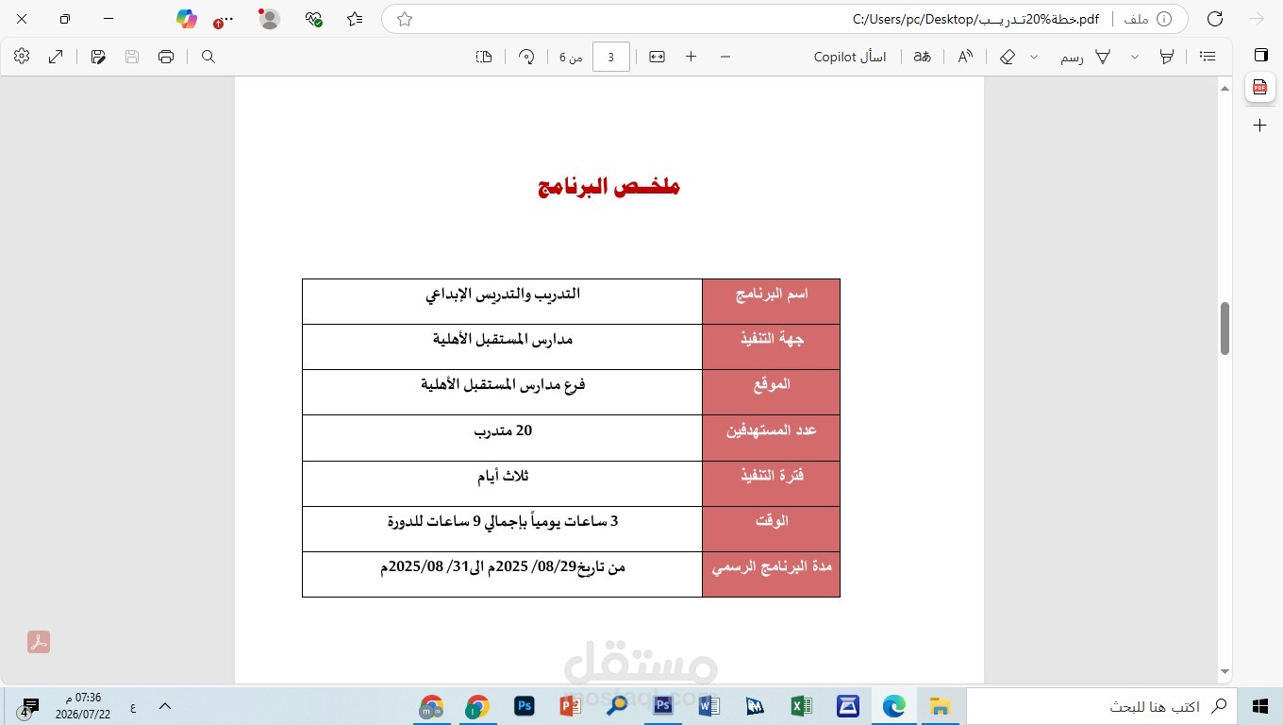Open browser essentials heart icon
Screen dimensions: 1283x725
coord(314,19)
